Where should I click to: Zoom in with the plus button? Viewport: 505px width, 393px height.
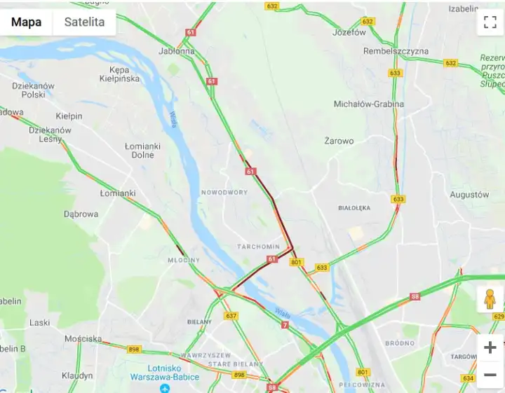tap(490, 347)
